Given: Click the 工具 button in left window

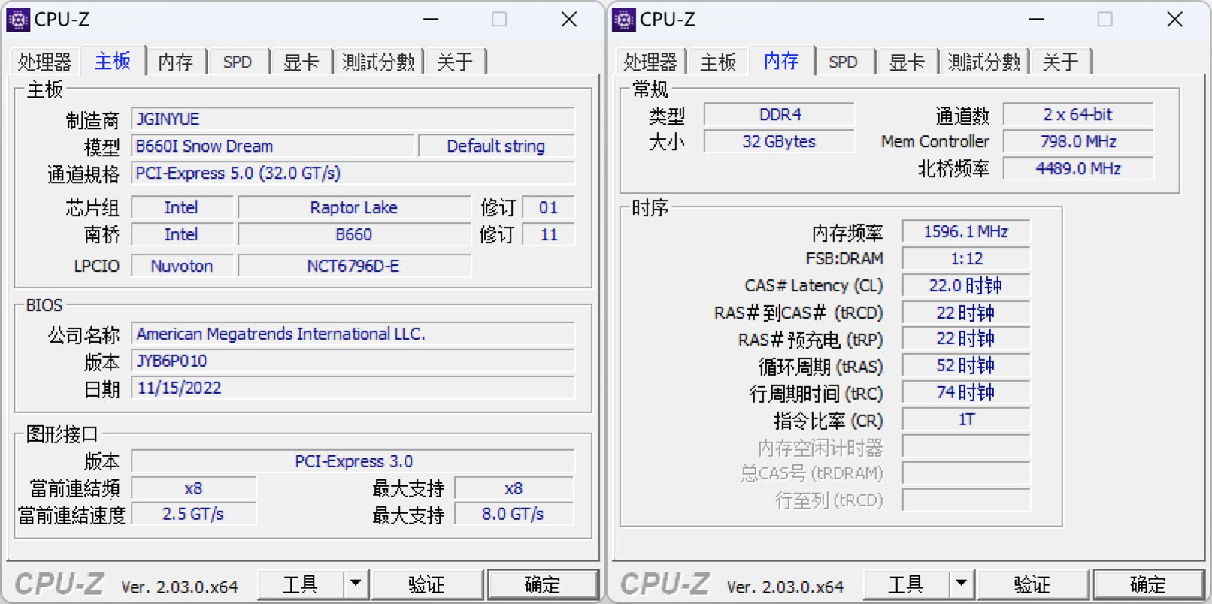Looking at the screenshot, I should [301, 584].
